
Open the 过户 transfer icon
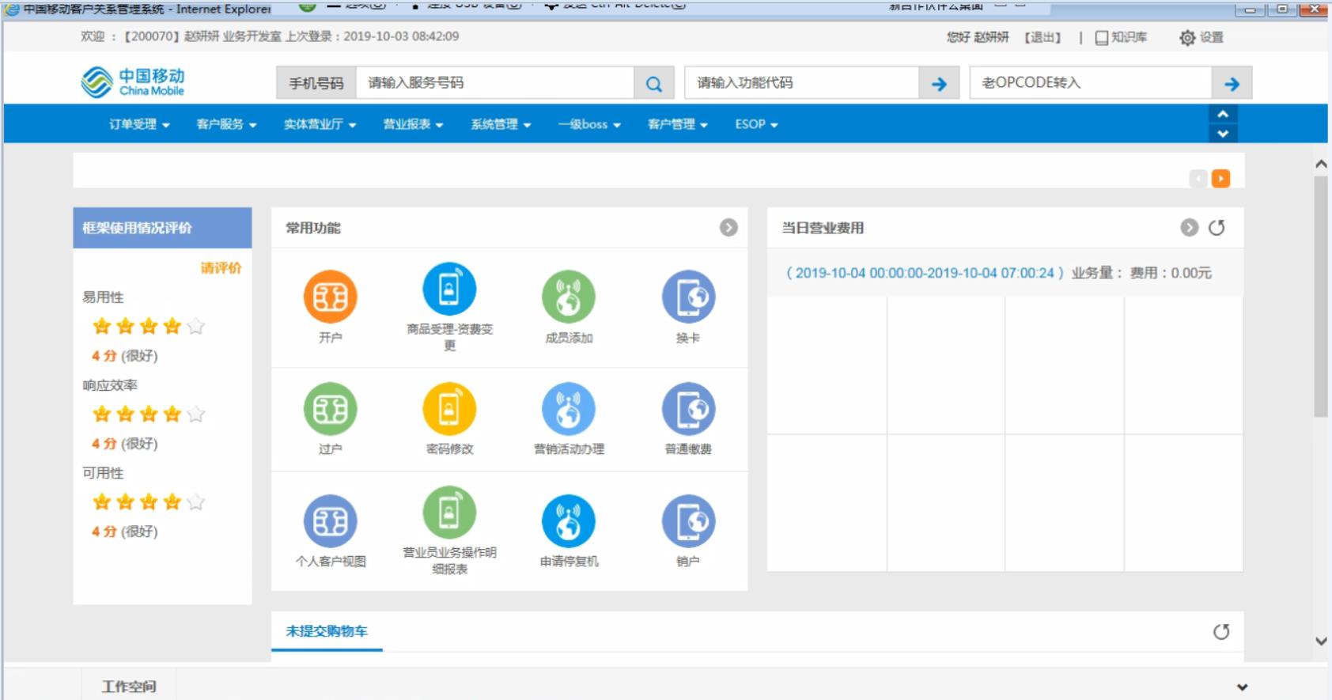[x=331, y=409]
